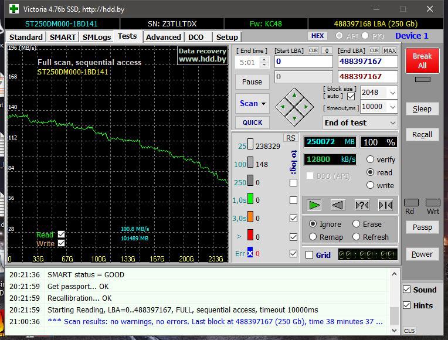
Task: Open the block size 2048 dropdown
Action: click(x=392, y=93)
